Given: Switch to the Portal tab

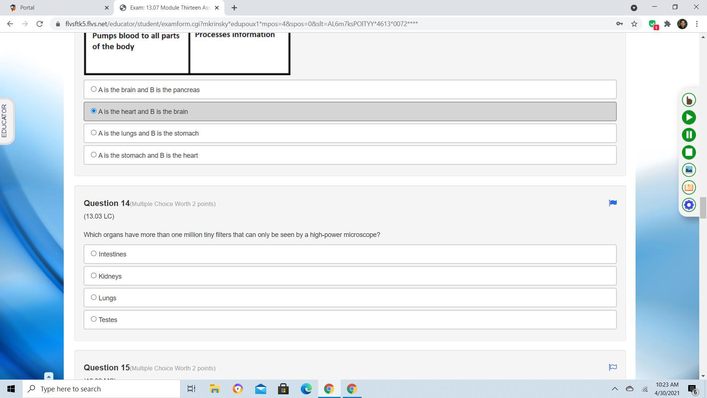Looking at the screenshot, I should point(55,7).
